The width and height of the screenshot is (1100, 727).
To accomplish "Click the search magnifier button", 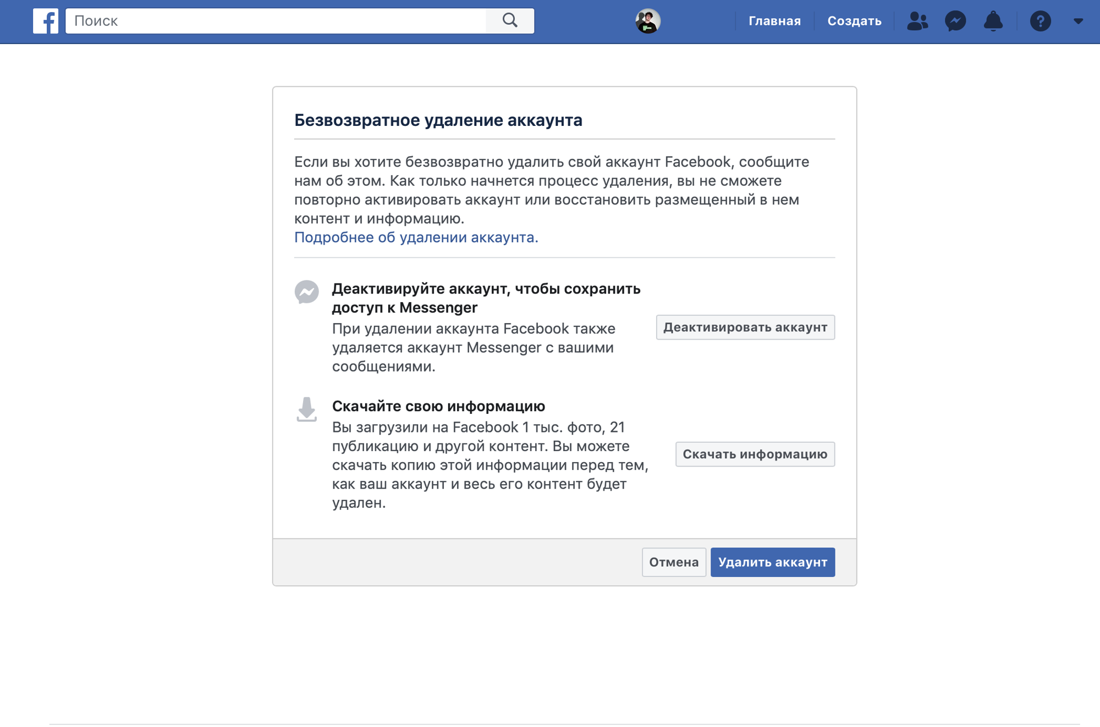I will point(510,21).
